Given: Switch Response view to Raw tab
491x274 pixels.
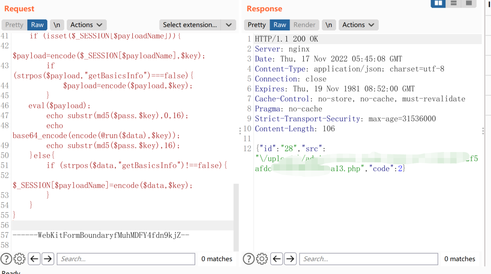Looking at the screenshot, I should [x=280, y=24].
